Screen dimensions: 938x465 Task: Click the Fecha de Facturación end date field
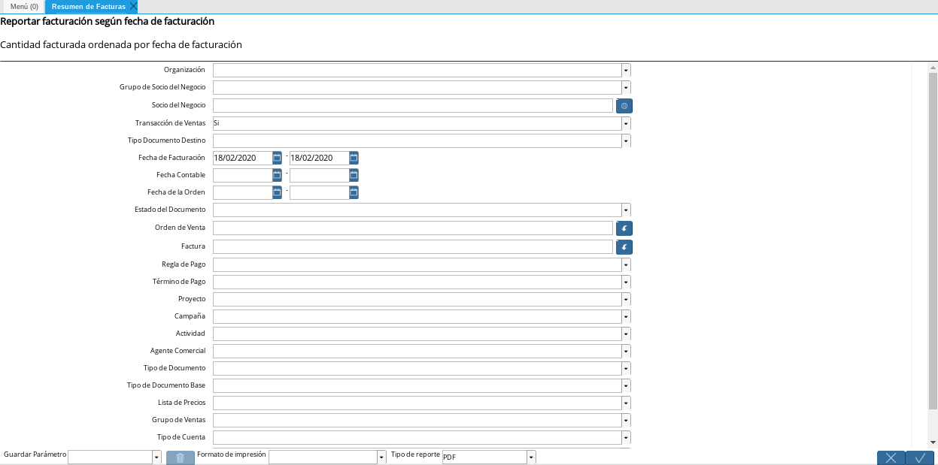coord(319,158)
